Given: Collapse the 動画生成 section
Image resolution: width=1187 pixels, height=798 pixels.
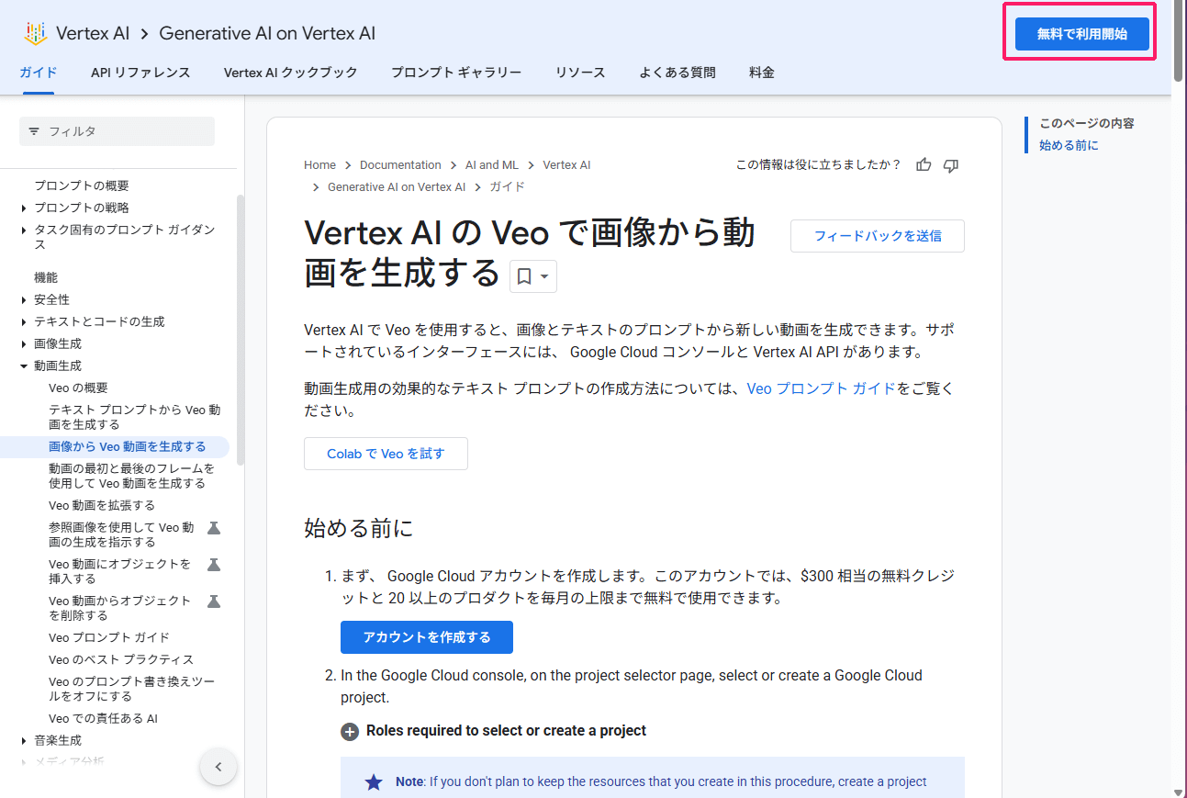Looking at the screenshot, I should pyautogui.click(x=24, y=365).
